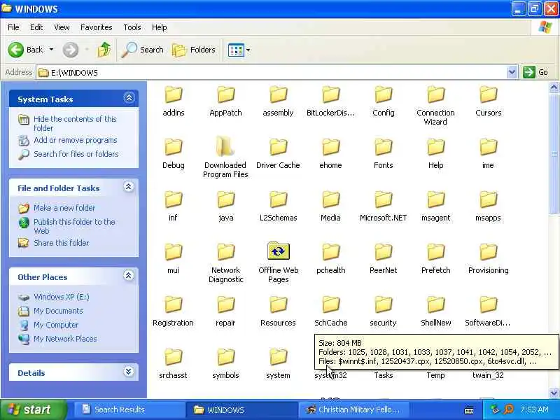Open the Edit menu
Viewport: 560px width, 420px height.
[x=36, y=27]
